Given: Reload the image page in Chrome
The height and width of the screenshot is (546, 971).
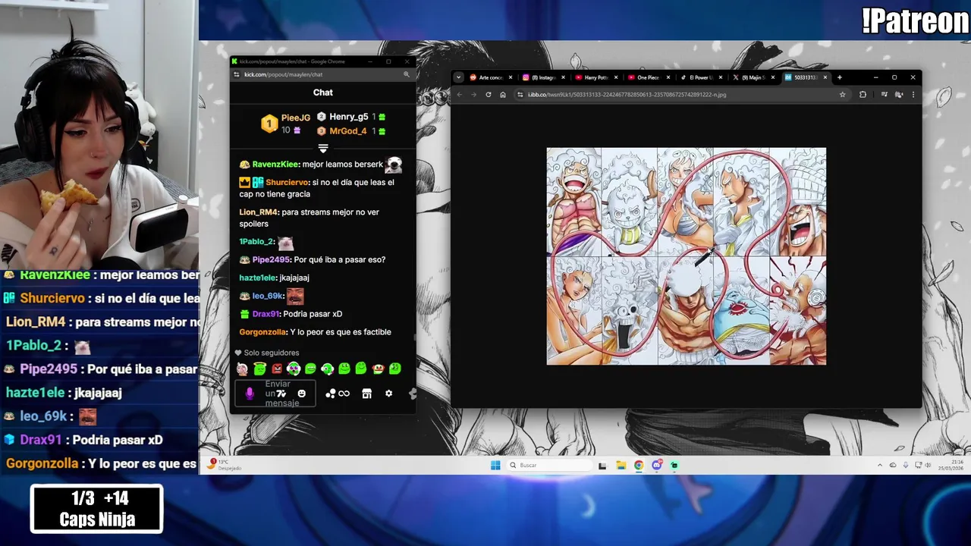Looking at the screenshot, I should click(x=488, y=95).
